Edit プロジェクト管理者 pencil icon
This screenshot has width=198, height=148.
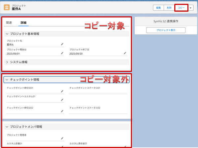[62, 138]
